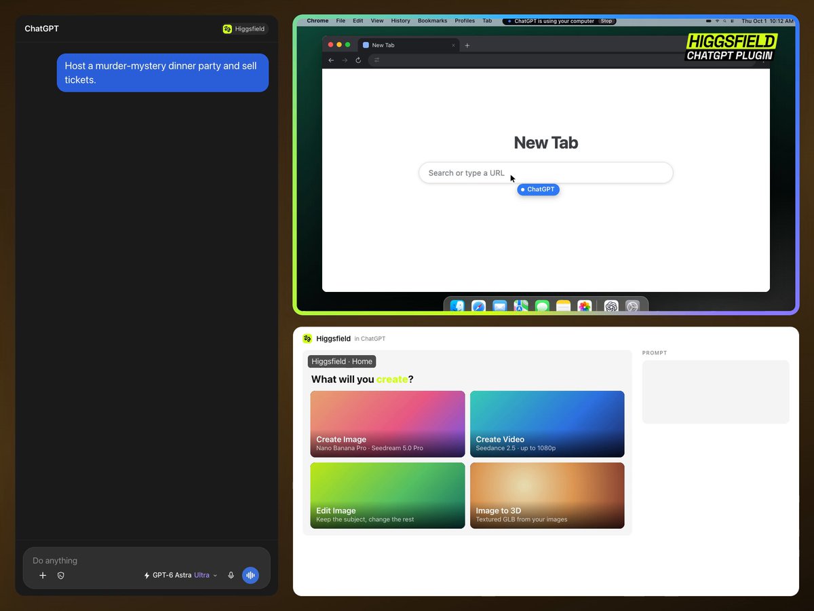The image size is (814, 611).
Task: Open Maps from the Dock
Action: coord(521,307)
